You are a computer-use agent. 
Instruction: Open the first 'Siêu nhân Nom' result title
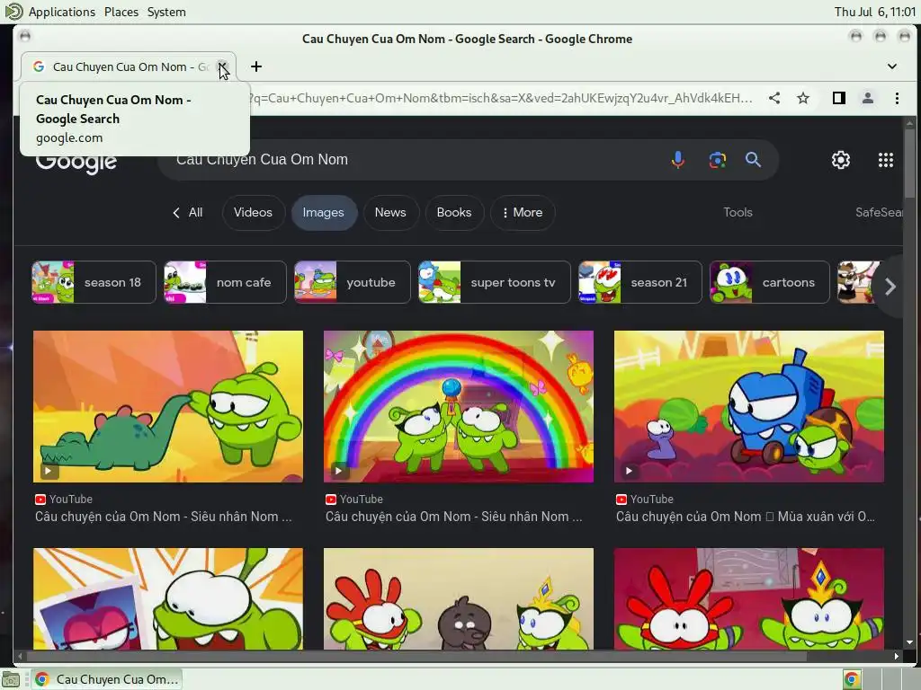(x=164, y=517)
